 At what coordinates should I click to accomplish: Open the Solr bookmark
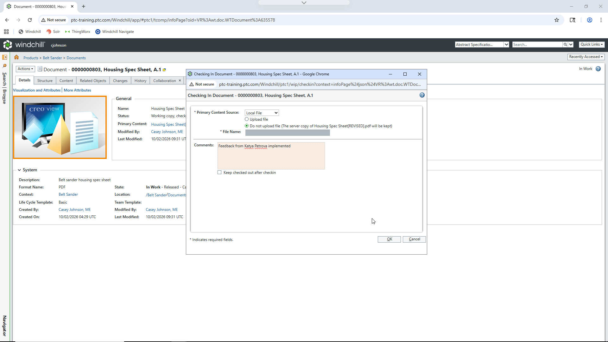pos(53,32)
